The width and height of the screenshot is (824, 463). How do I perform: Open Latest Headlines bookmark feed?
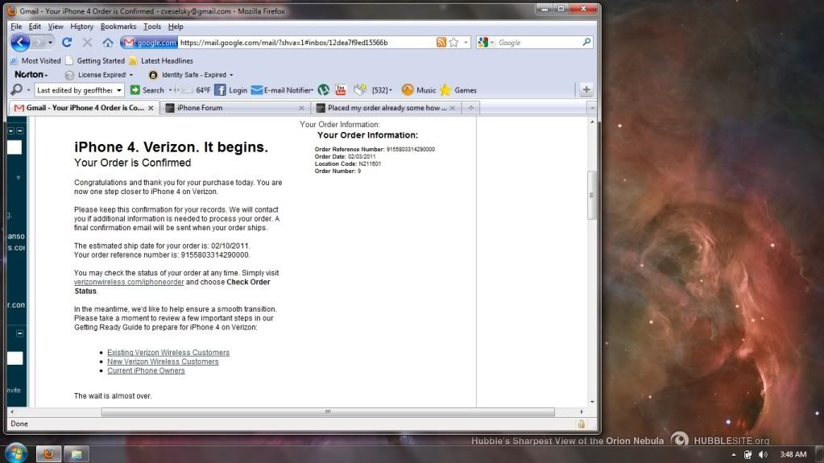[x=161, y=61]
